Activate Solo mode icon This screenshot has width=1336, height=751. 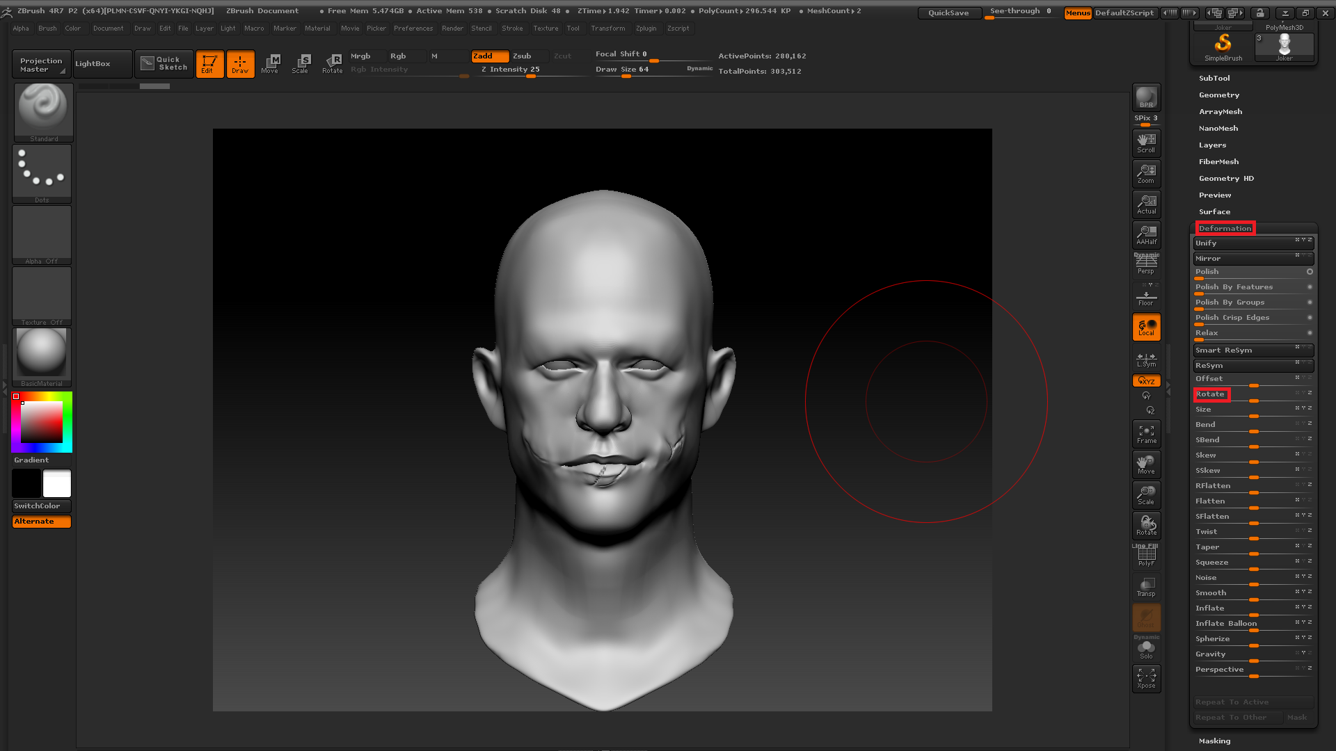1146,649
